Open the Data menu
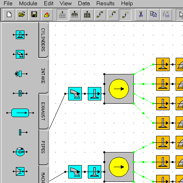This screenshot has height=183, width=183. click(x=84, y=3)
